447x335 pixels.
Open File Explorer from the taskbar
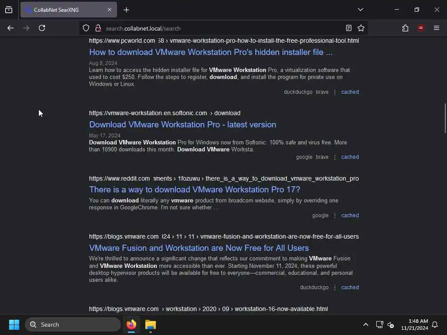point(151,325)
